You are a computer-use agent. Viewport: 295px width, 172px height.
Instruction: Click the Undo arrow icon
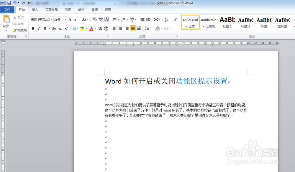pyautogui.click(x=15, y=3)
